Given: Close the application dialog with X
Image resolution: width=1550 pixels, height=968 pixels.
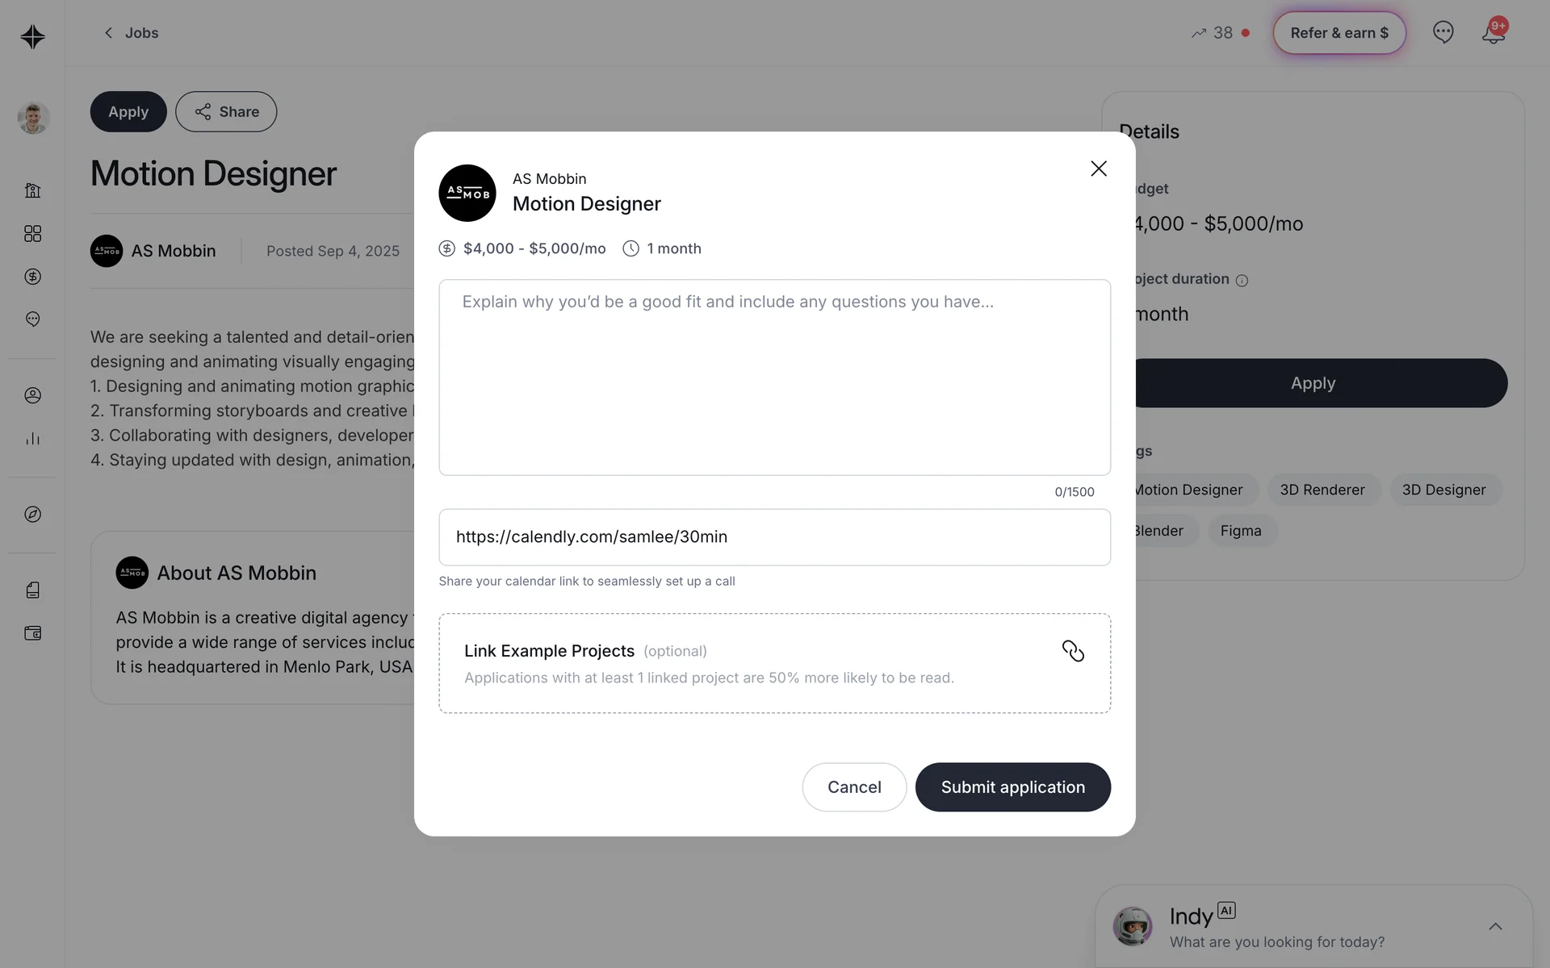Looking at the screenshot, I should pos(1099,169).
